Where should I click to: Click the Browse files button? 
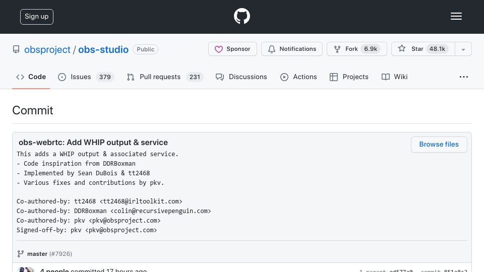[x=439, y=145]
